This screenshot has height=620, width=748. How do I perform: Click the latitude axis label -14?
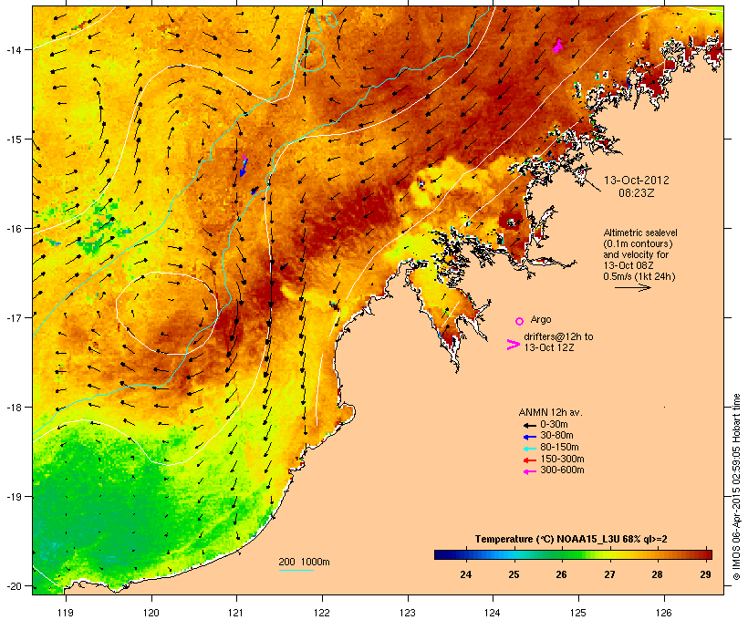click(x=13, y=49)
